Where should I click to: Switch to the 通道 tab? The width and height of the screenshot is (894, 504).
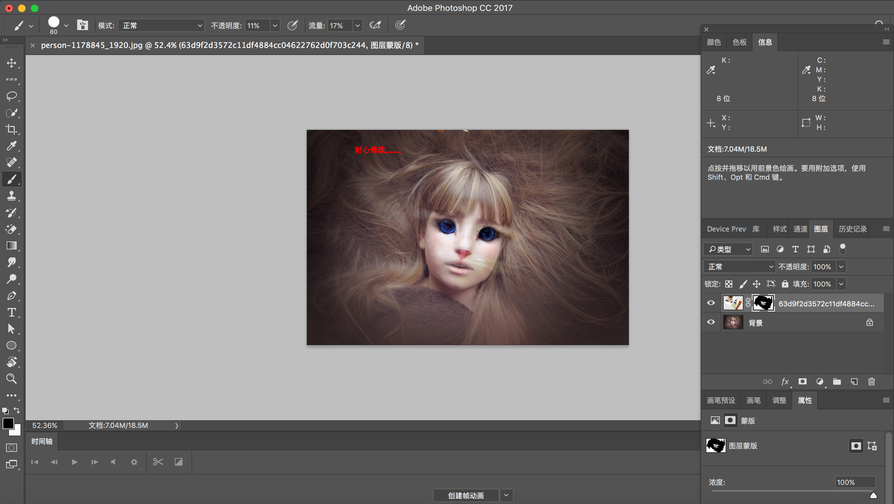click(800, 229)
